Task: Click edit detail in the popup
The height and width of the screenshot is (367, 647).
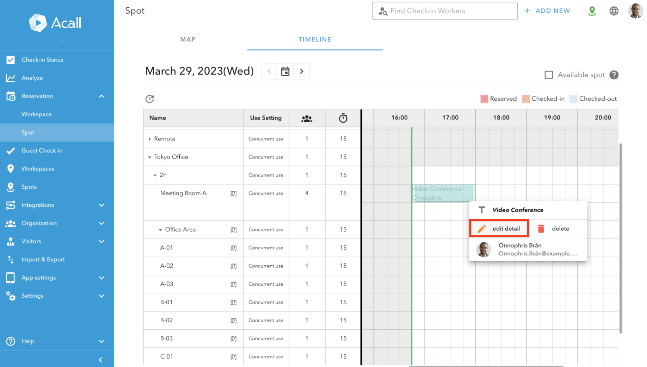Action: [x=499, y=228]
